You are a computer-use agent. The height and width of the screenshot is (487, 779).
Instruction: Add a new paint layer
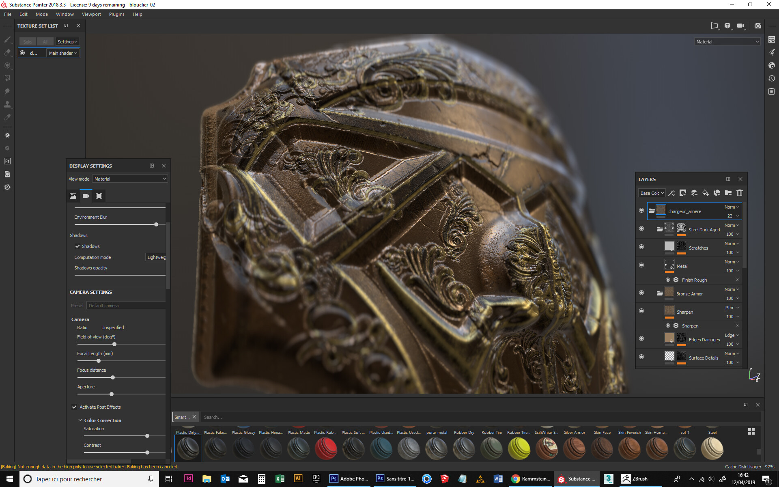pos(694,193)
